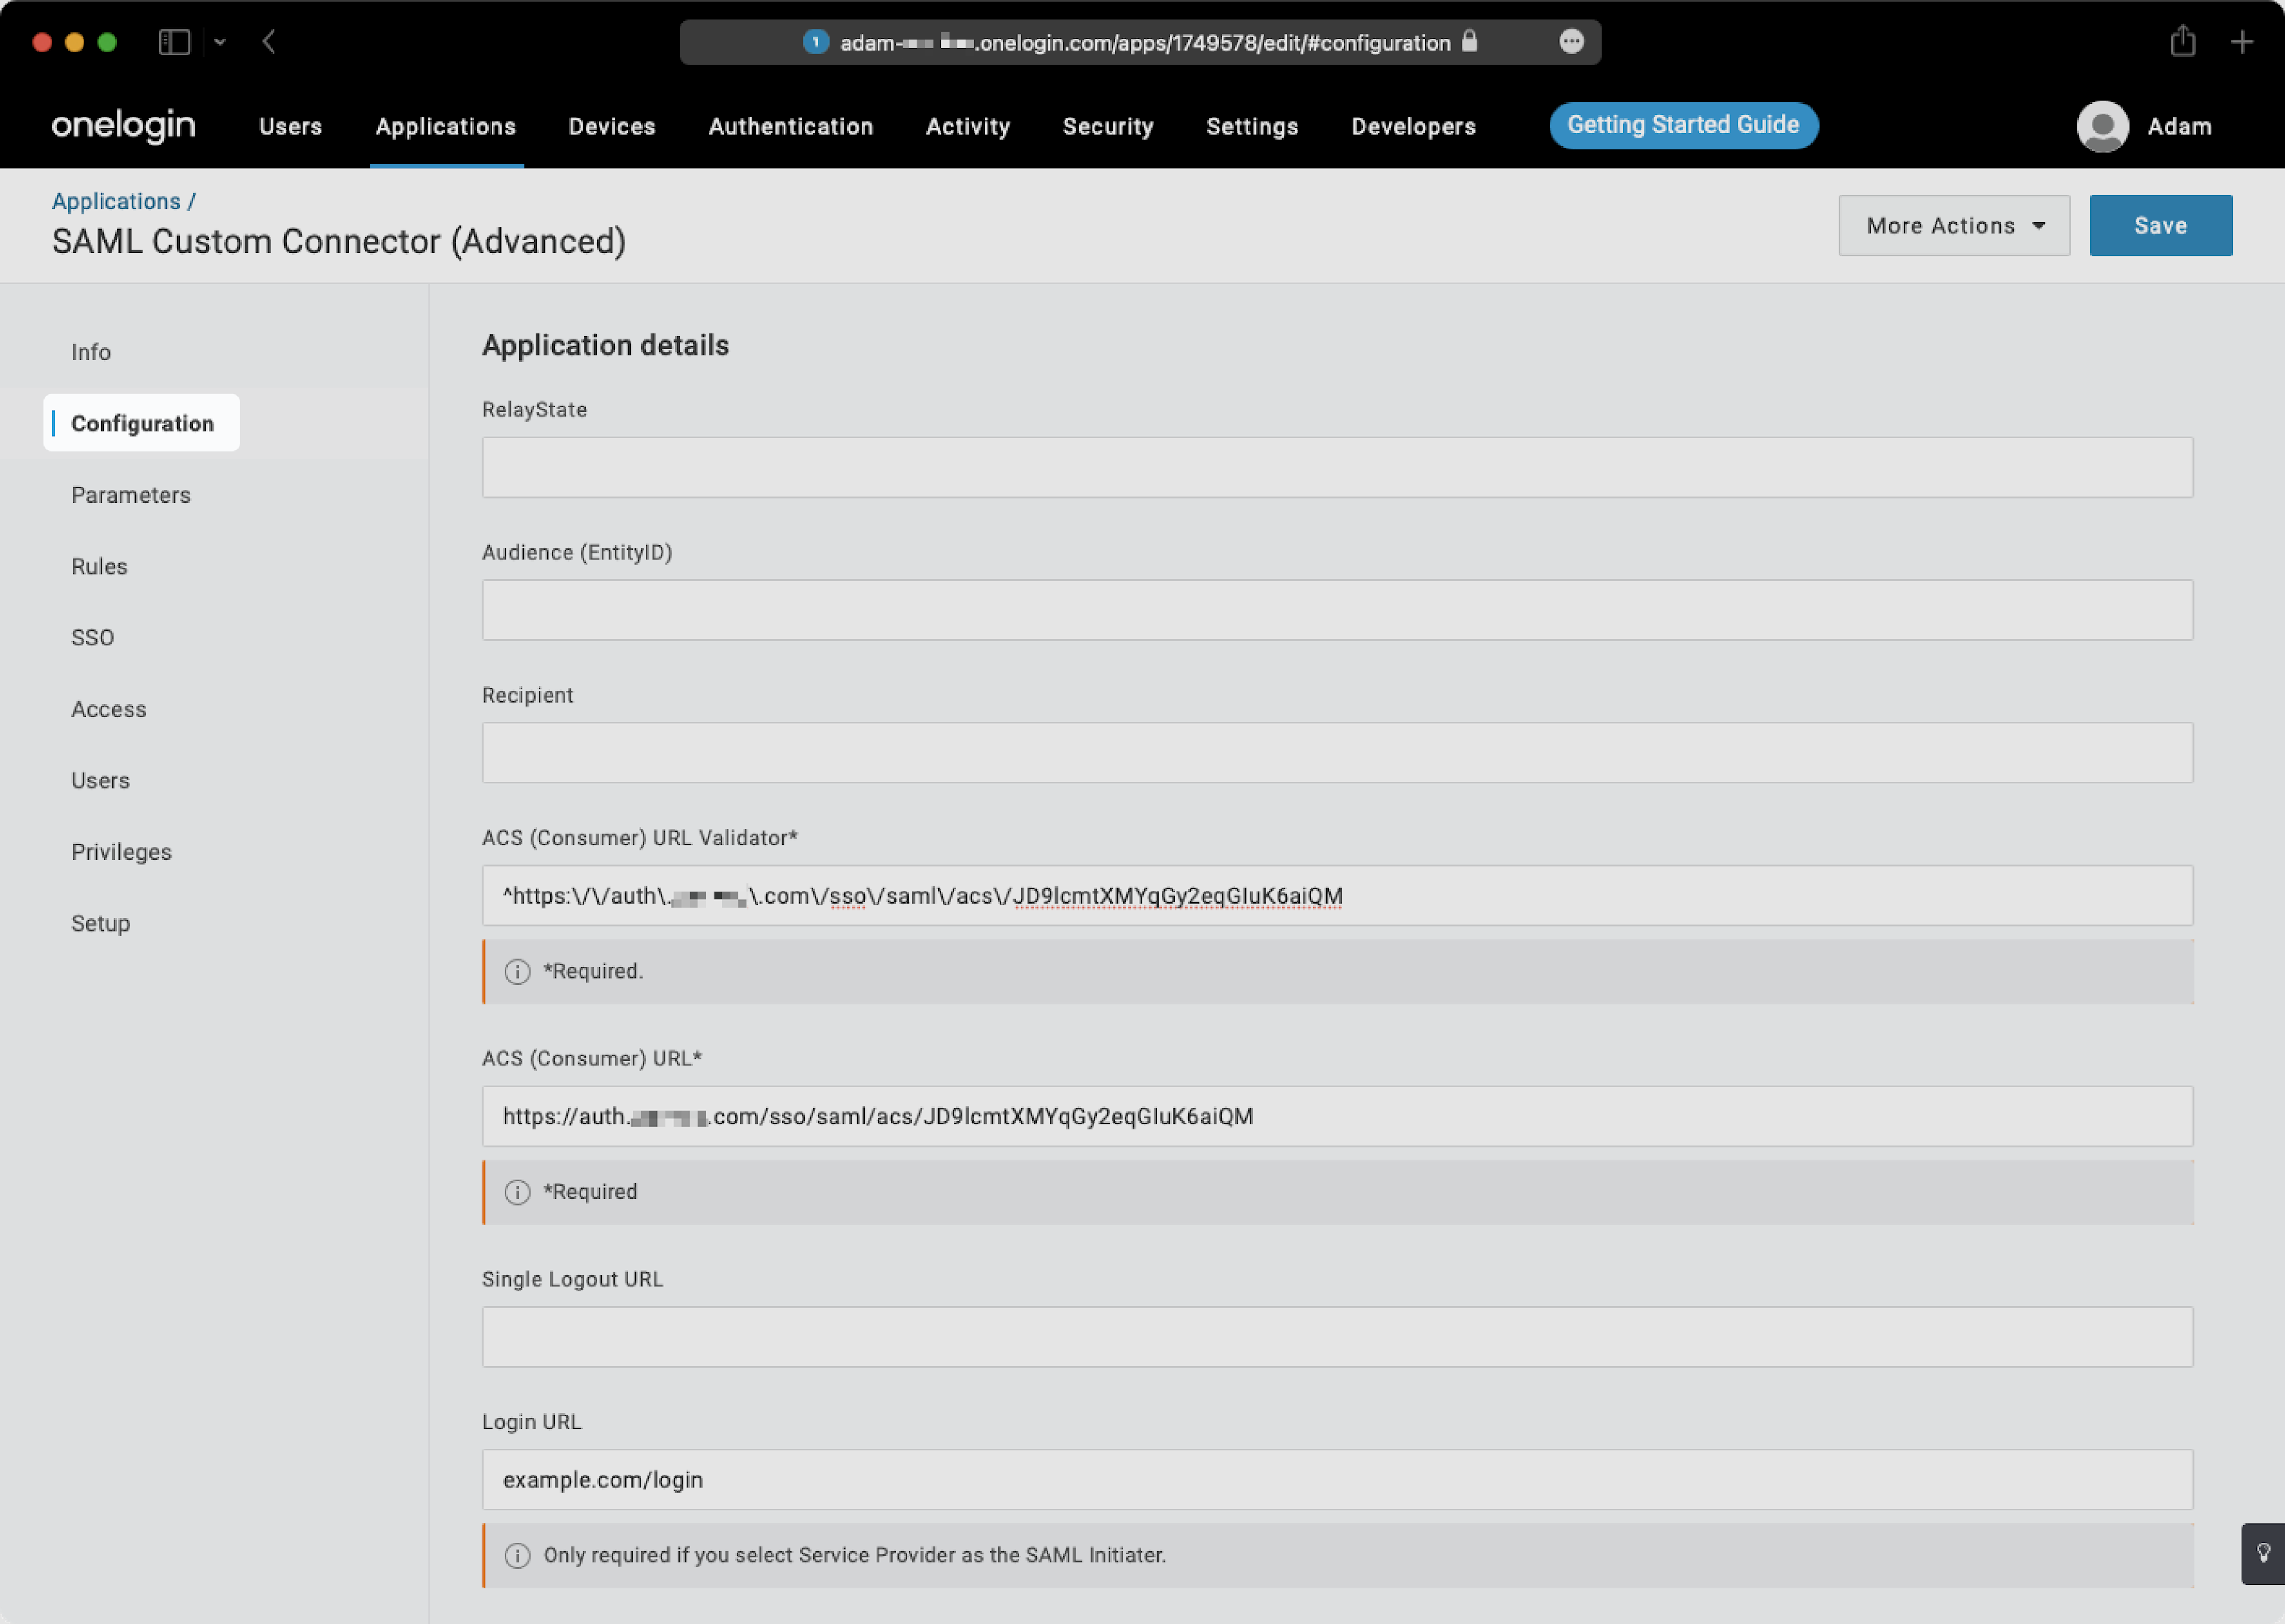Click the lightbulb help icon at bottom right

coord(2265,1553)
